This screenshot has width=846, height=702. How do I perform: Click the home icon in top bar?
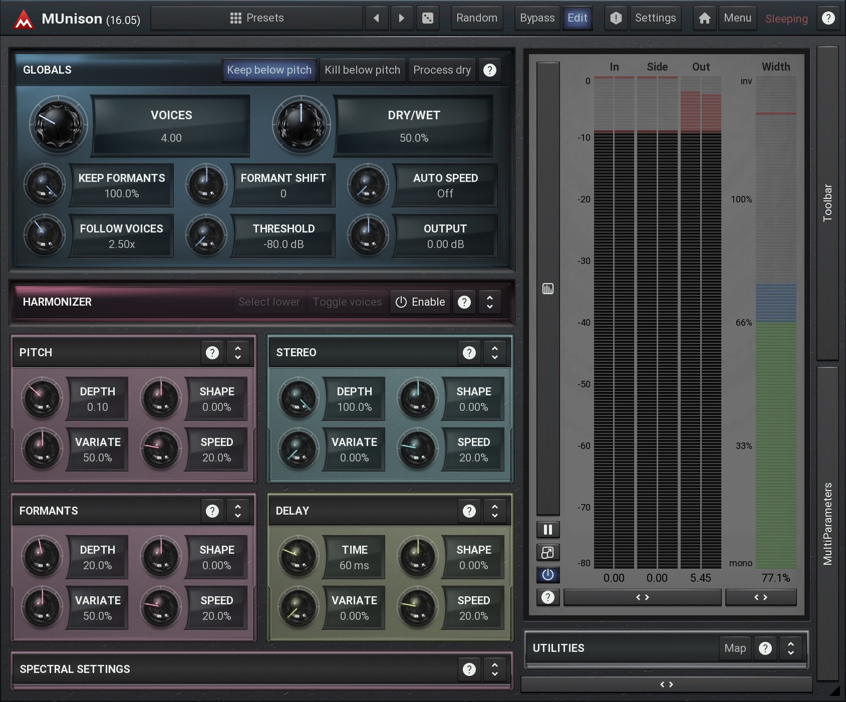pyautogui.click(x=704, y=18)
